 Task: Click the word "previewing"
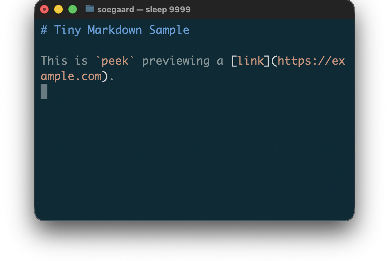pos(176,61)
